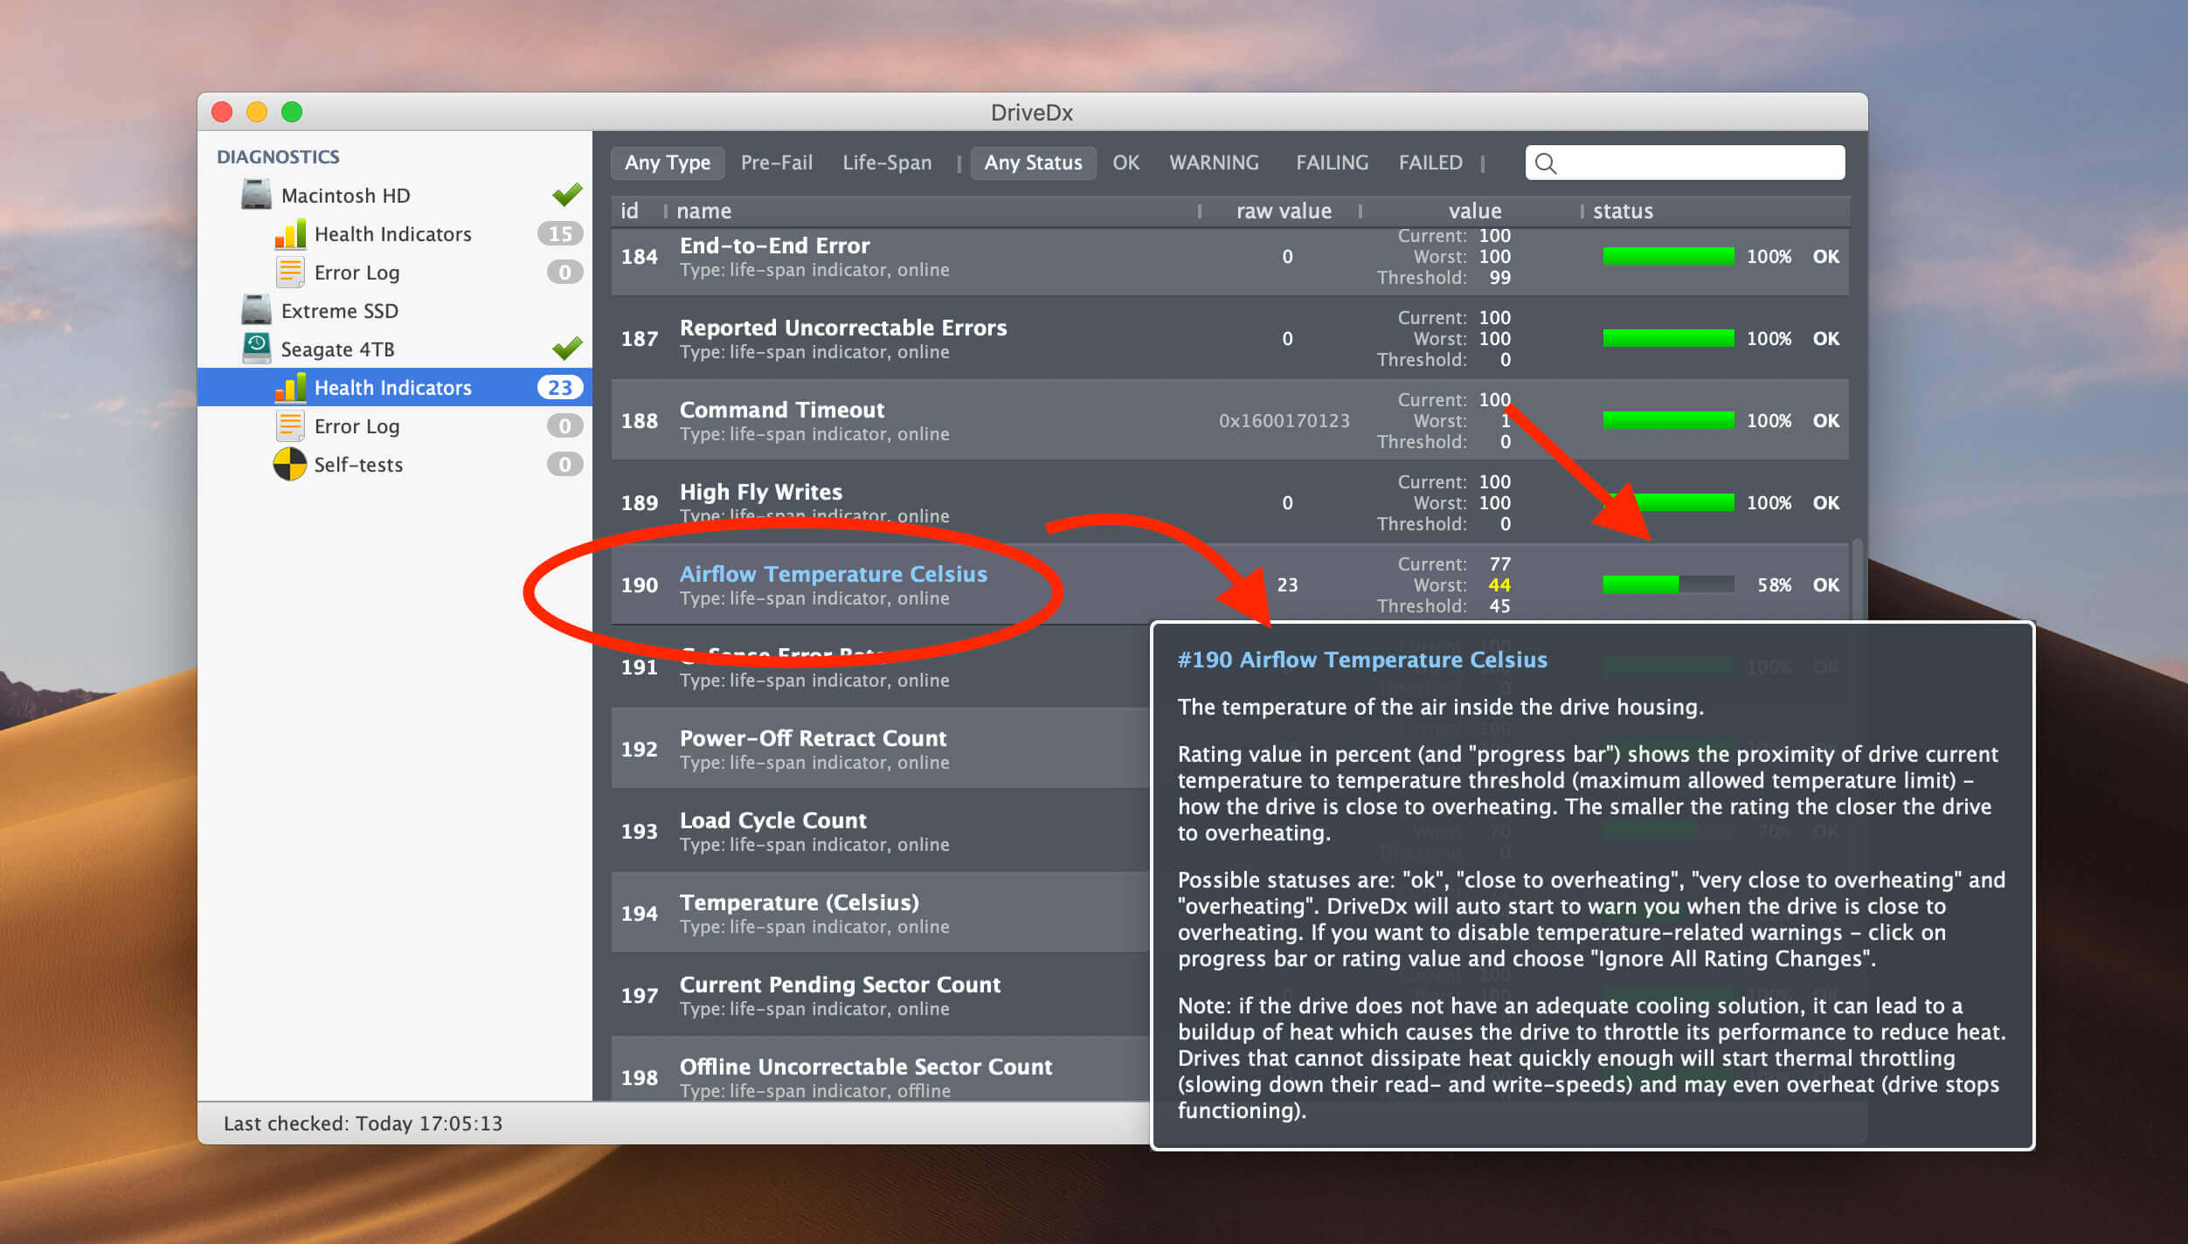Click the Extreme SSD drive icon
The image size is (2188, 1244).
pyautogui.click(x=256, y=310)
